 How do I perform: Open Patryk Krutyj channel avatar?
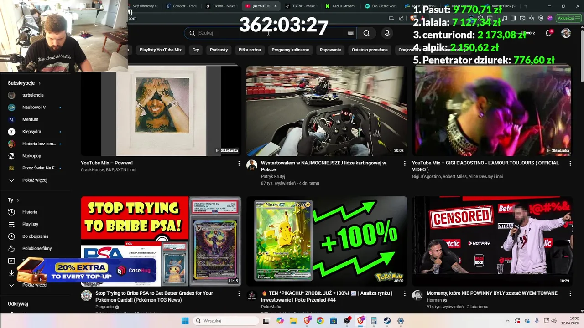252,165
